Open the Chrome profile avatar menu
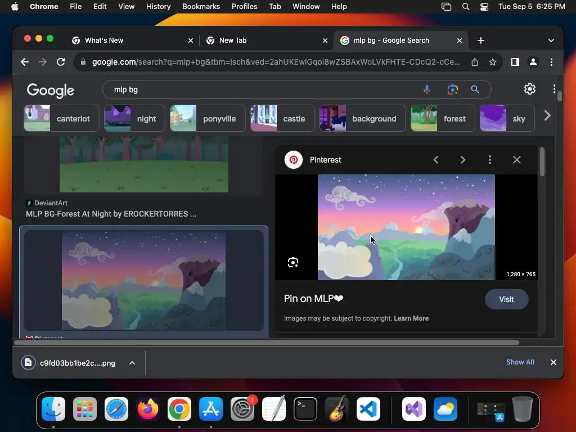This screenshot has width=576, height=432. [x=533, y=62]
